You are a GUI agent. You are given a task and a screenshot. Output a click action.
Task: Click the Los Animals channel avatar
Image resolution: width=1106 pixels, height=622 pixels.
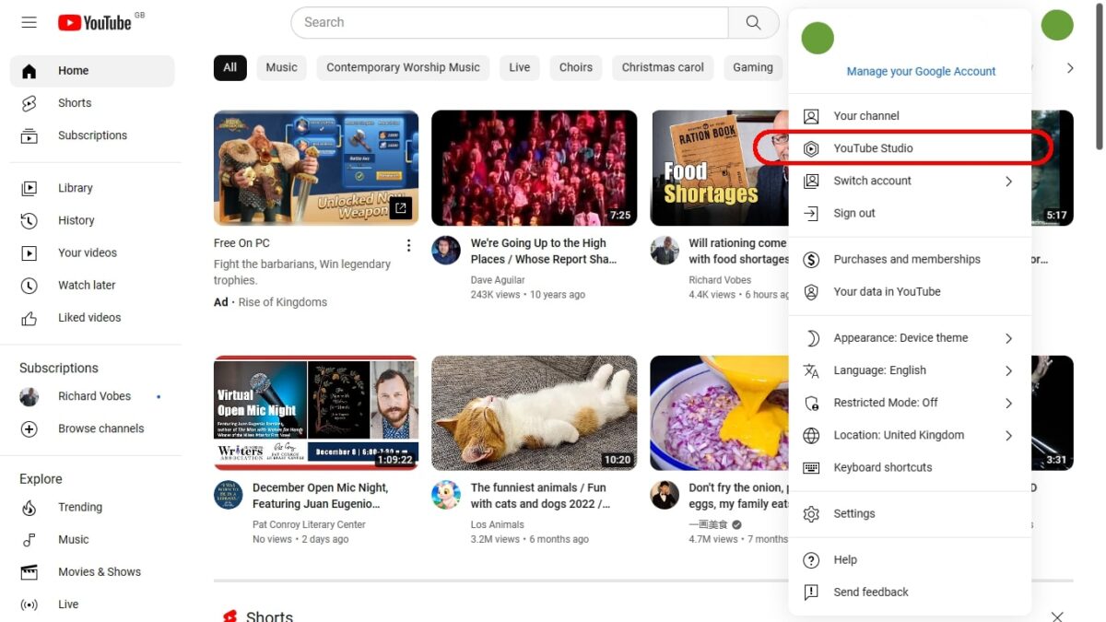coord(446,494)
